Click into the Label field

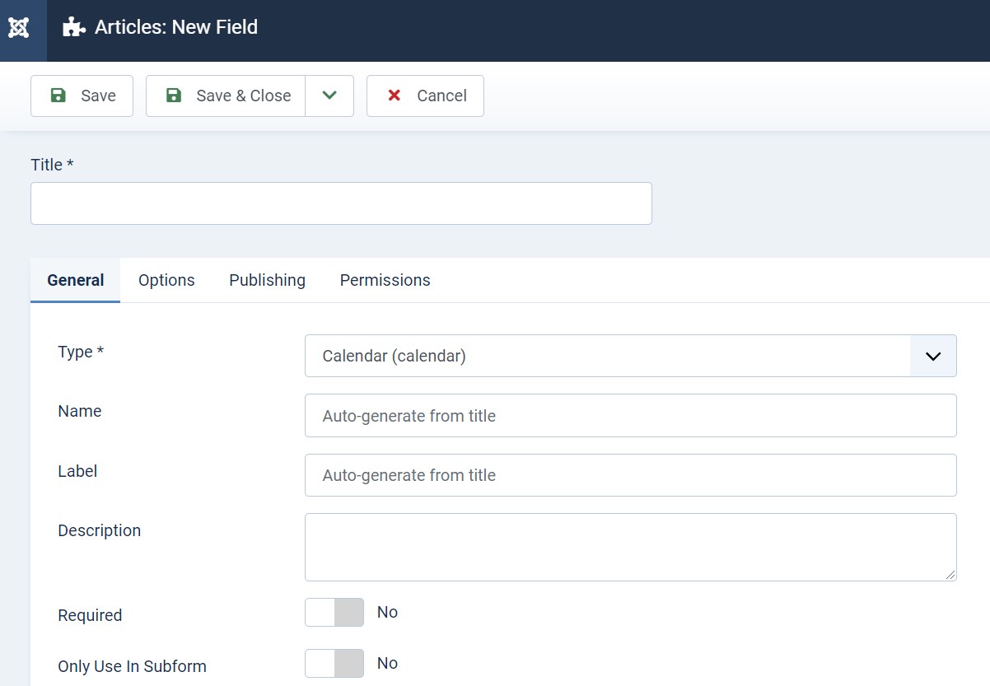click(x=630, y=475)
